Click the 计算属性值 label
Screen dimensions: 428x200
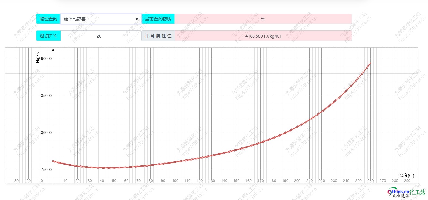click(158, 36)
